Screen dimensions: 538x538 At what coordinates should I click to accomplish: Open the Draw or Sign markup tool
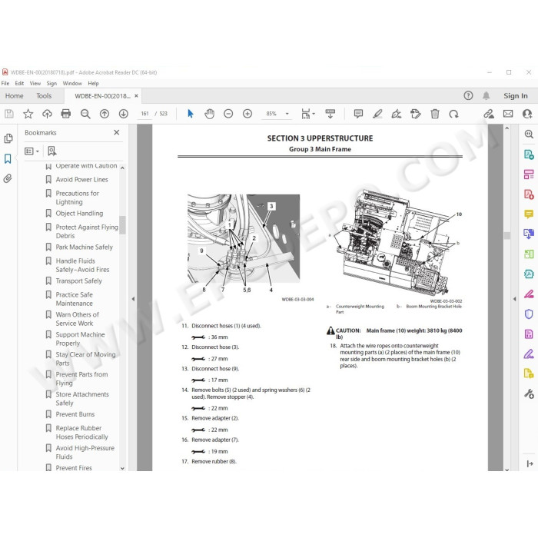[397, 114]
